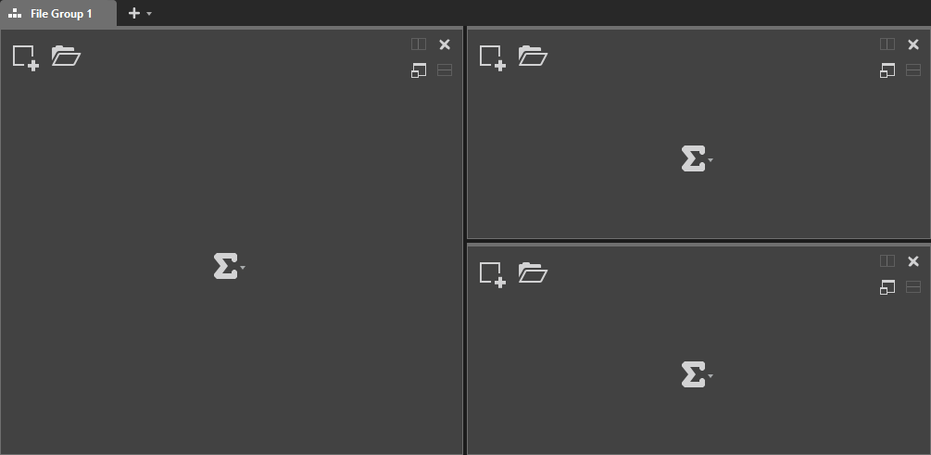Screen dimensions: 931x455
Task: Open folder icon in left pane
Action: (66, 56)
